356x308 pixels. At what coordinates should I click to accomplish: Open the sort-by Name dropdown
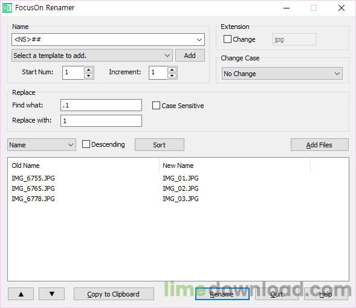point(42,145)
